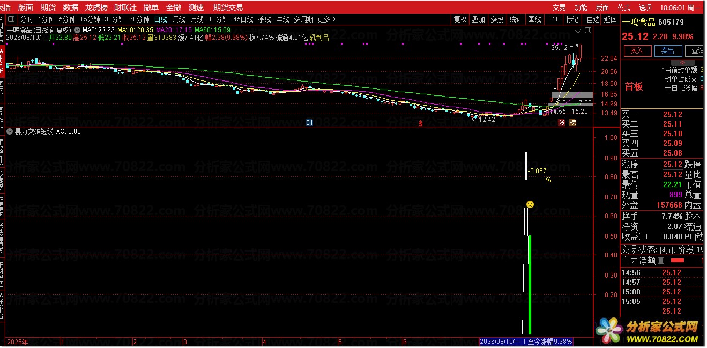
Task: Select the 日线 daily period
Action: [160, 19]
